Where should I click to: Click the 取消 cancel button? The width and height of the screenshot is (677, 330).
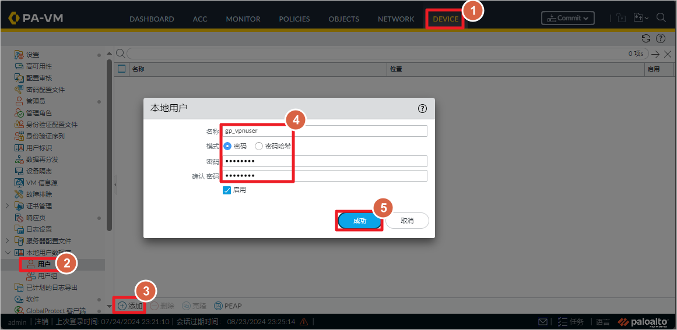(407, 221)
